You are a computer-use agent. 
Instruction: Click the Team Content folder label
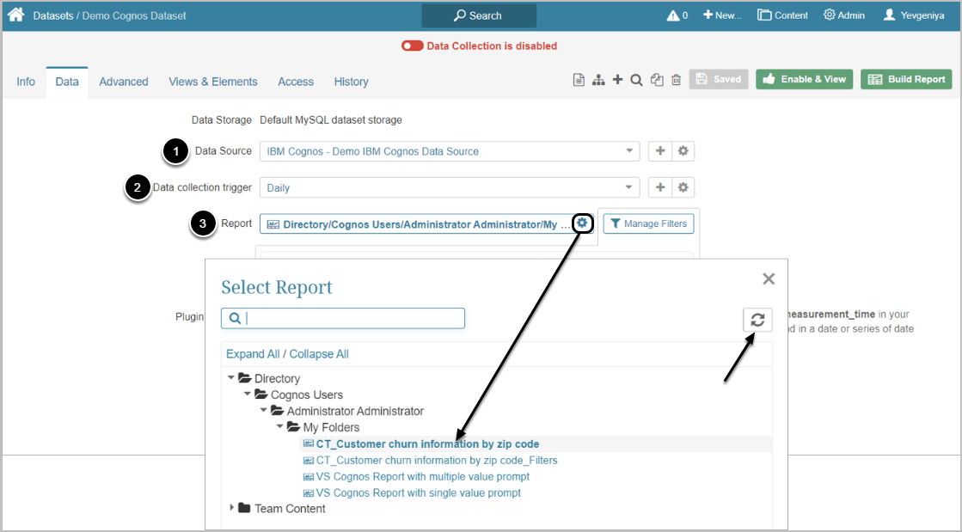pos(290,509)
